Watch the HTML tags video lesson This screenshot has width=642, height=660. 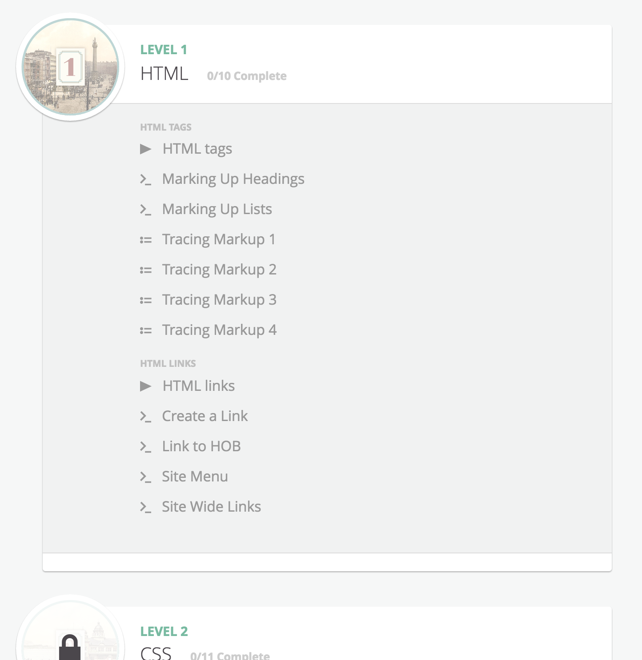[x=197, y=149]
